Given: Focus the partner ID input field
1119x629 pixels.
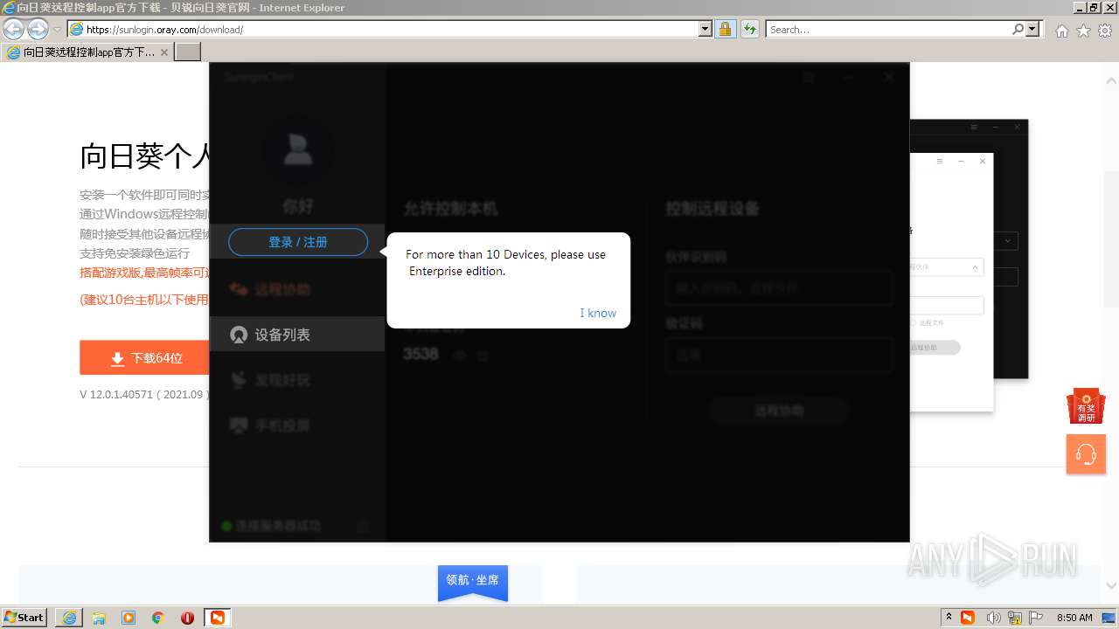Looking at the screenshot, I should pos(779,287).
